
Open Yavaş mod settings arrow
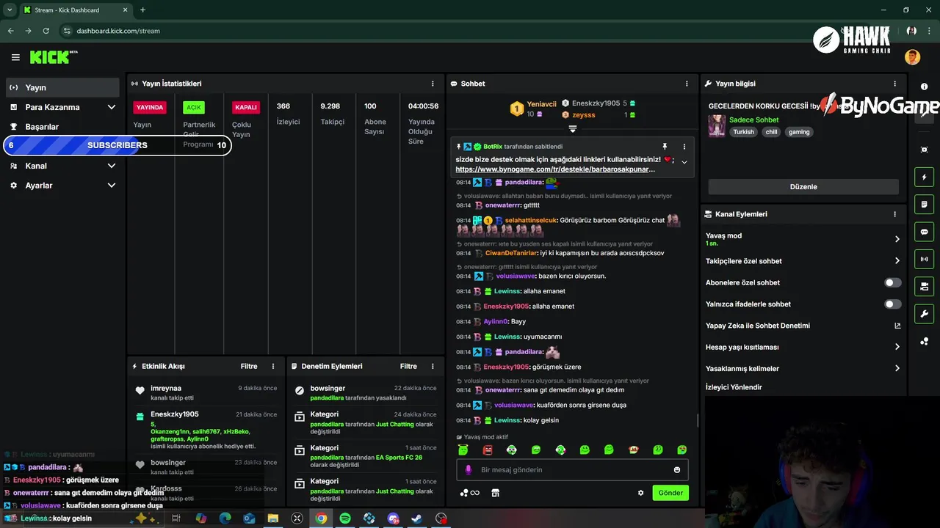897,239
